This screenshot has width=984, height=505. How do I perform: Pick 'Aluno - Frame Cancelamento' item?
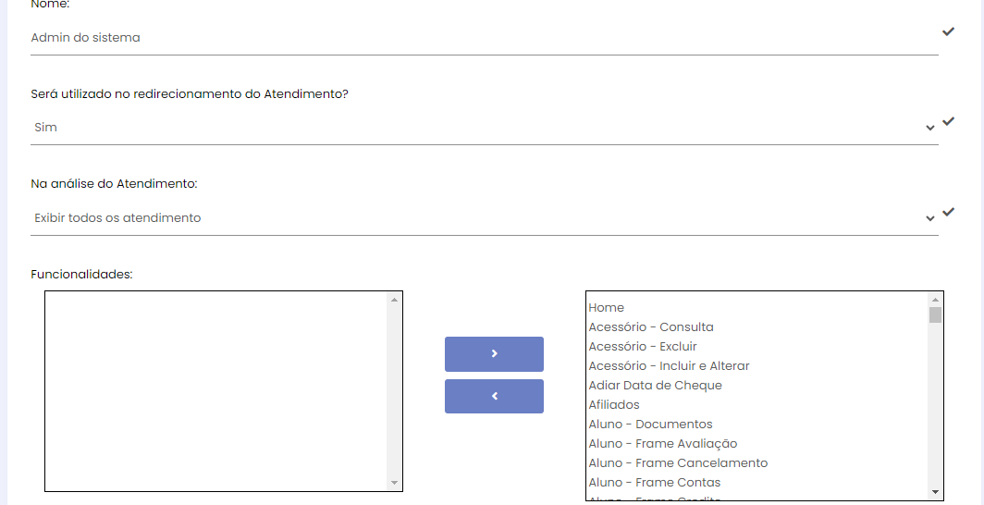pos(678,463)
